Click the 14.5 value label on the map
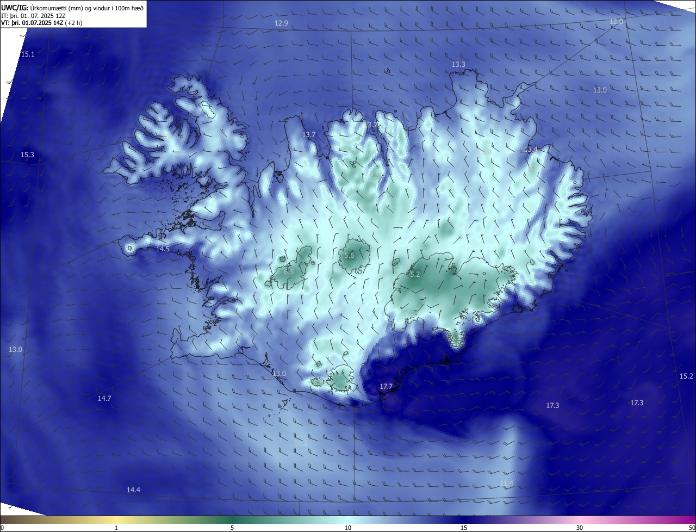 (163, 249)
